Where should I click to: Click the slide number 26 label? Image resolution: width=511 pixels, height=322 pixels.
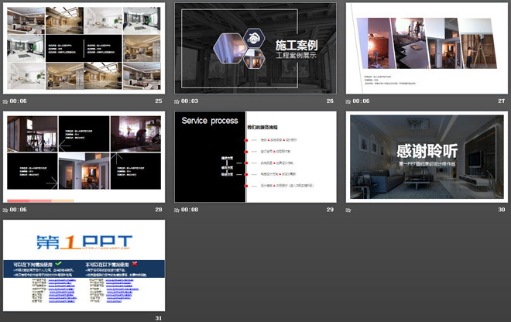pos(331,101)
